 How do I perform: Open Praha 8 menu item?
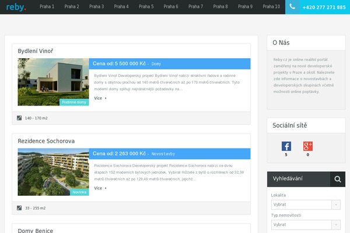(x=220, y=6)
